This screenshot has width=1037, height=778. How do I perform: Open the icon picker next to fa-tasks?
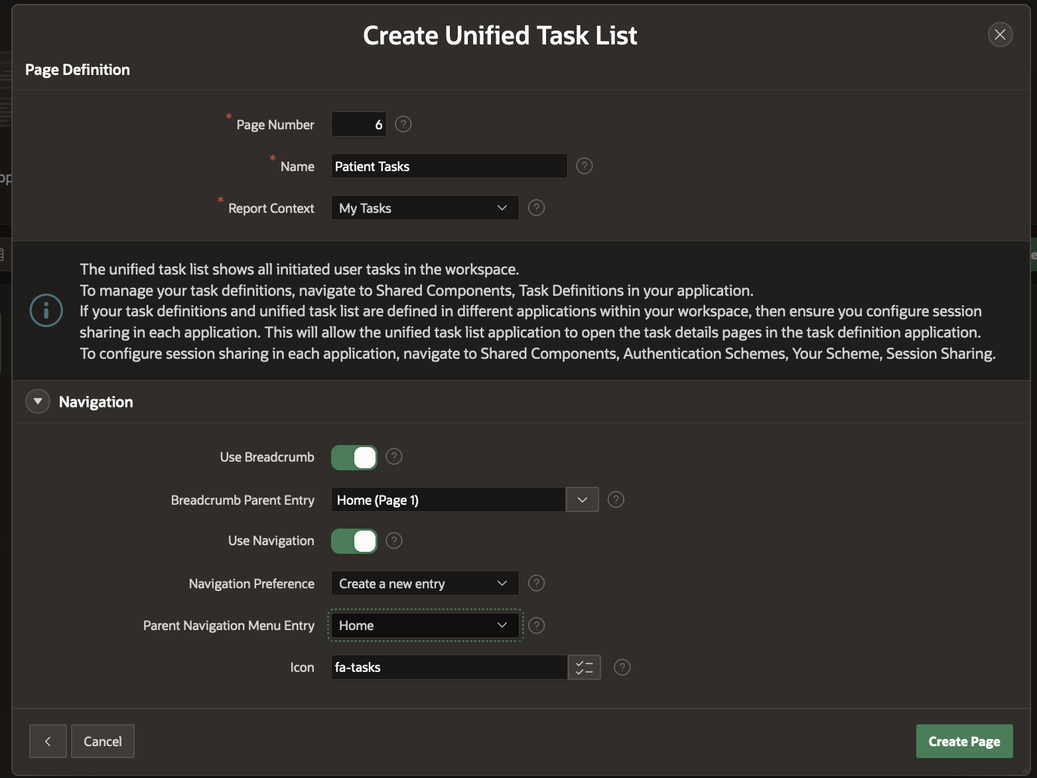click(x=584, y=667)
